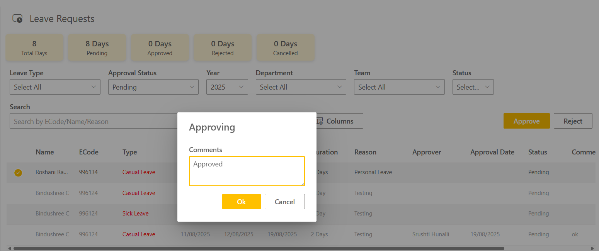Select the 8 Days Pending summary card
This screenshot has width=599, height=251.
(97, 48)
